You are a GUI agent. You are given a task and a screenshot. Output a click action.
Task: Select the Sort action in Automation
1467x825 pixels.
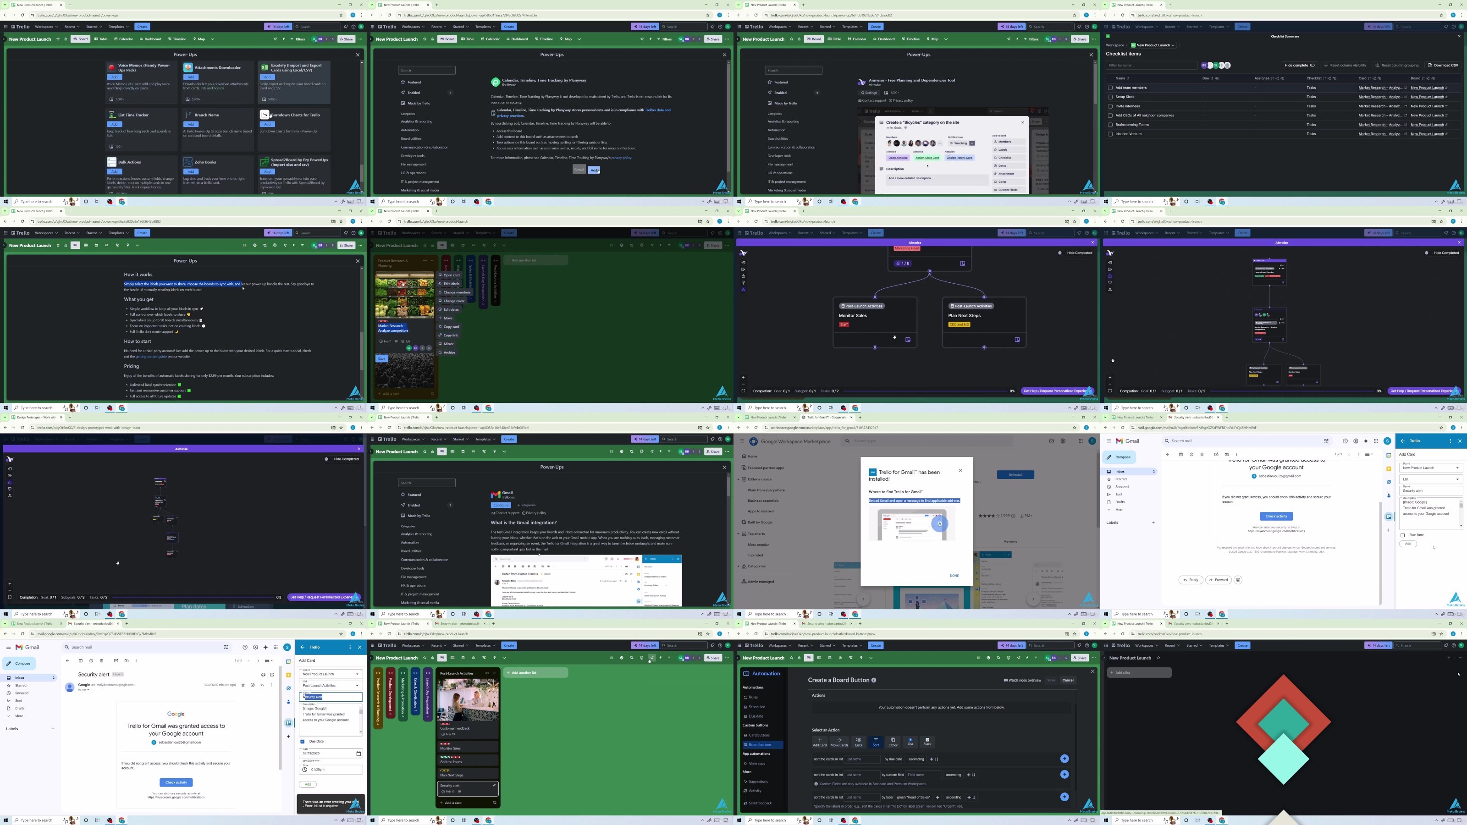tap(875, 742)
